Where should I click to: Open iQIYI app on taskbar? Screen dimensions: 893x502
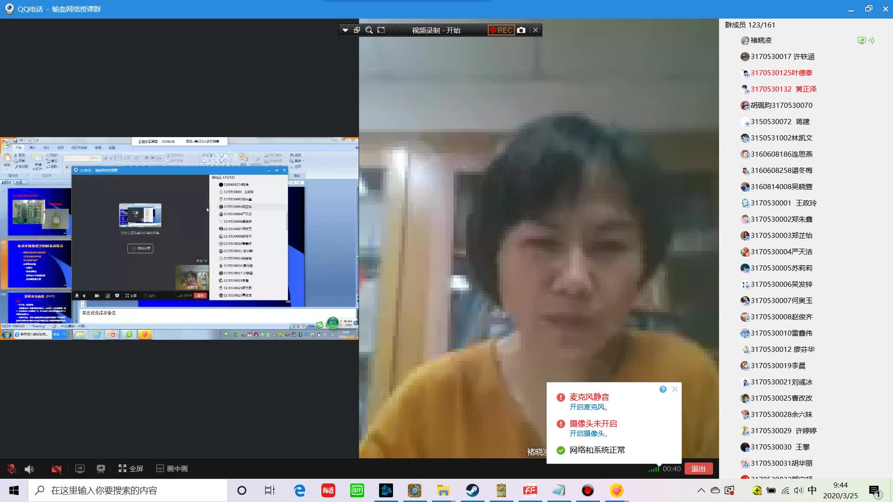(357, 490)
